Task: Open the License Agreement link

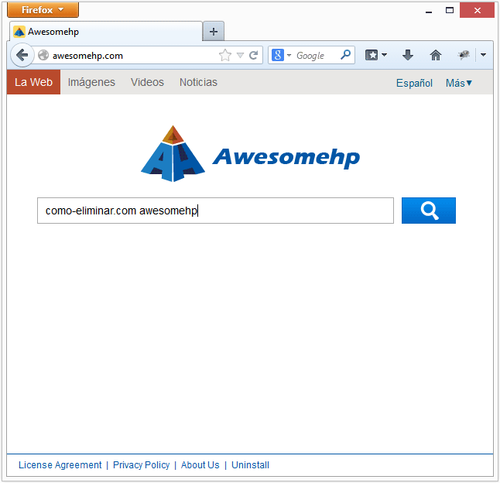Action: (60, 465)
